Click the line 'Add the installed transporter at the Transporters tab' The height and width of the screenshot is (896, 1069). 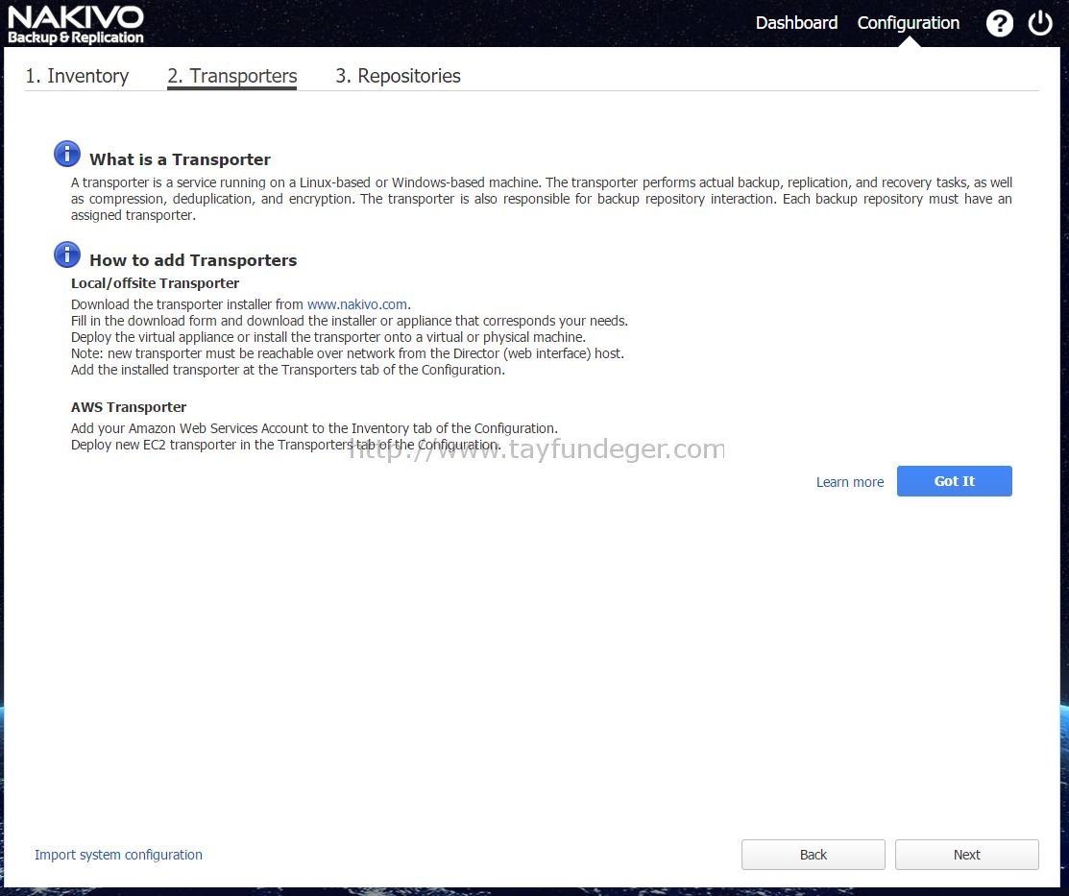coord(288,371)
